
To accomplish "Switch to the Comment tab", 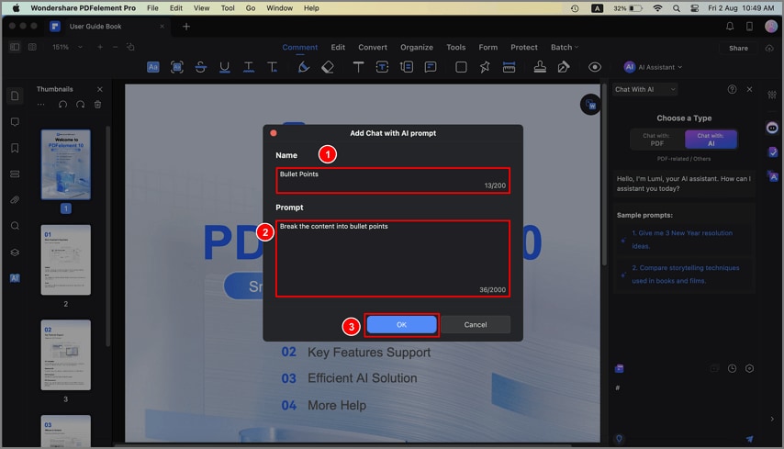I will tap(299, 47).
